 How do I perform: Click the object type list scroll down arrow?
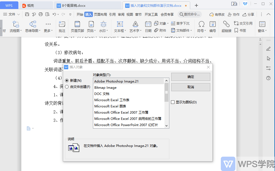click(x=166, y=126)
